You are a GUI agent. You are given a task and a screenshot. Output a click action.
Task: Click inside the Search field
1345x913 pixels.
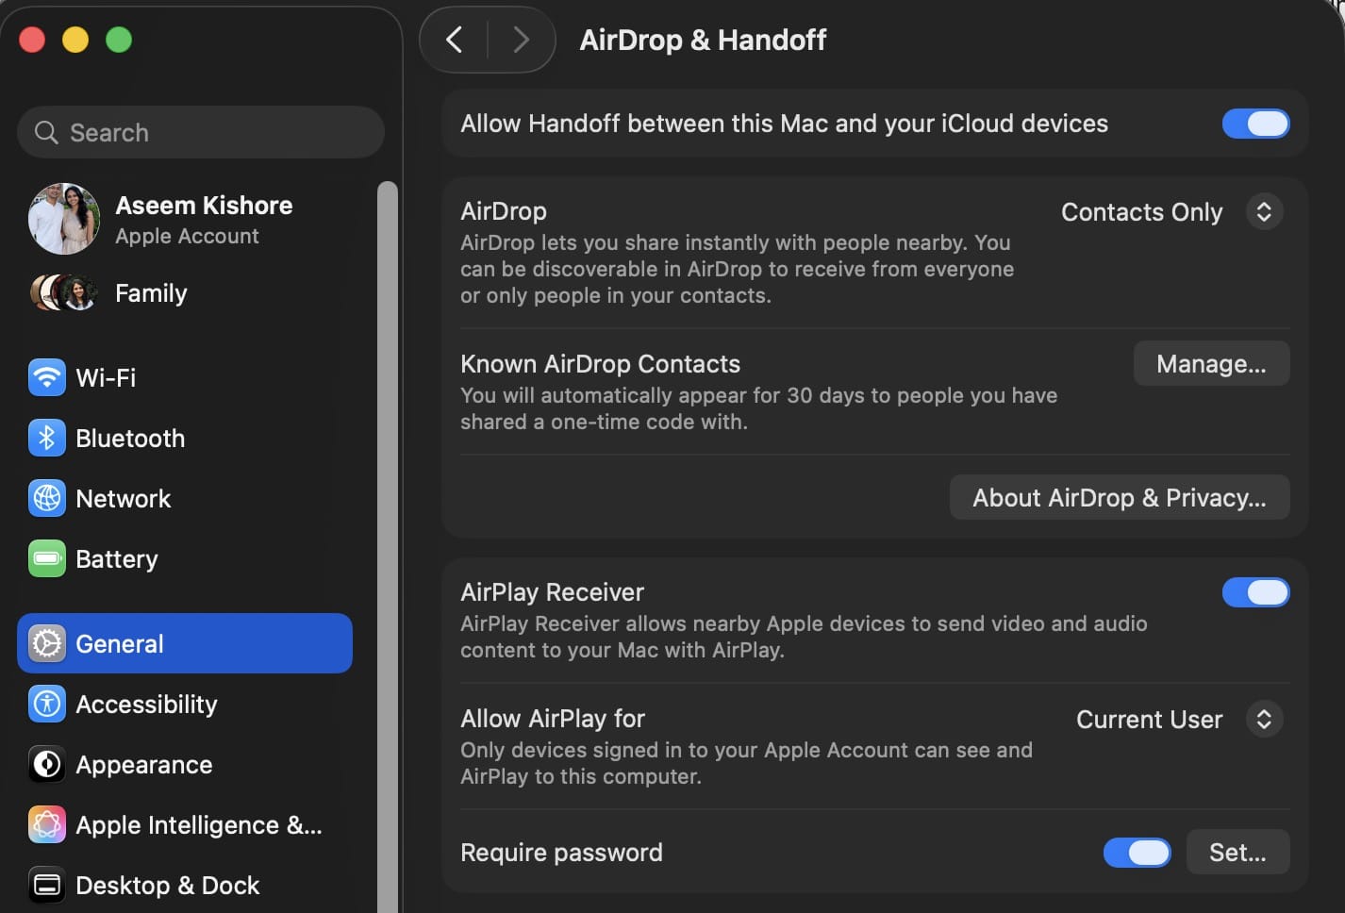pos(201,132)
